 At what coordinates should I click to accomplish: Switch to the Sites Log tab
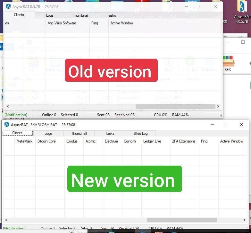click(140, 134)
